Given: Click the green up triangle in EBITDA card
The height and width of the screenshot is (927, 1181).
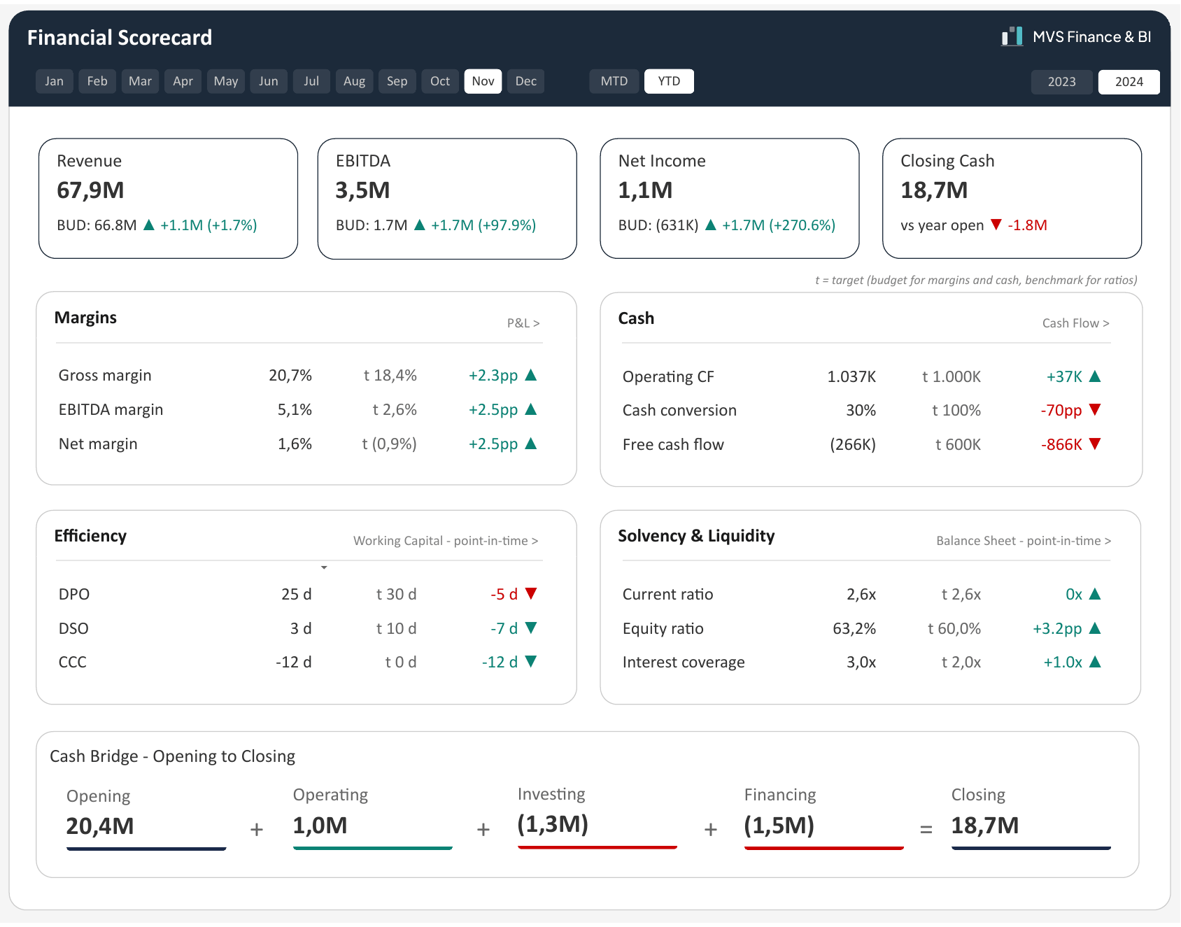Looking at the screenshot, I should [x=420, y=225].
